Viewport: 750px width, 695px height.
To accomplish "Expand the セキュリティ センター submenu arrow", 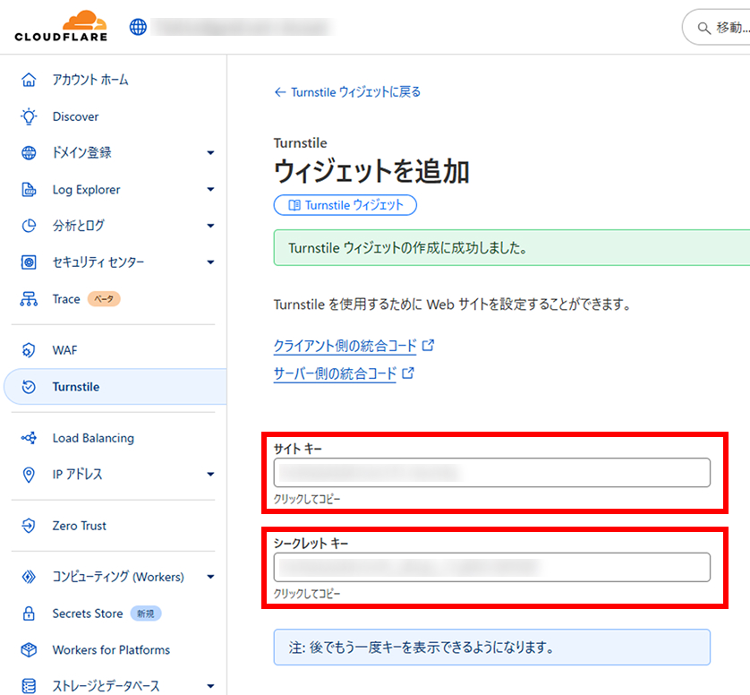I will [x=210, y=262].
